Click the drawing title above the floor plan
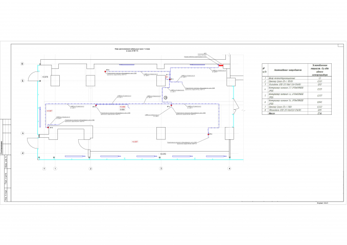 click(132, 50)
